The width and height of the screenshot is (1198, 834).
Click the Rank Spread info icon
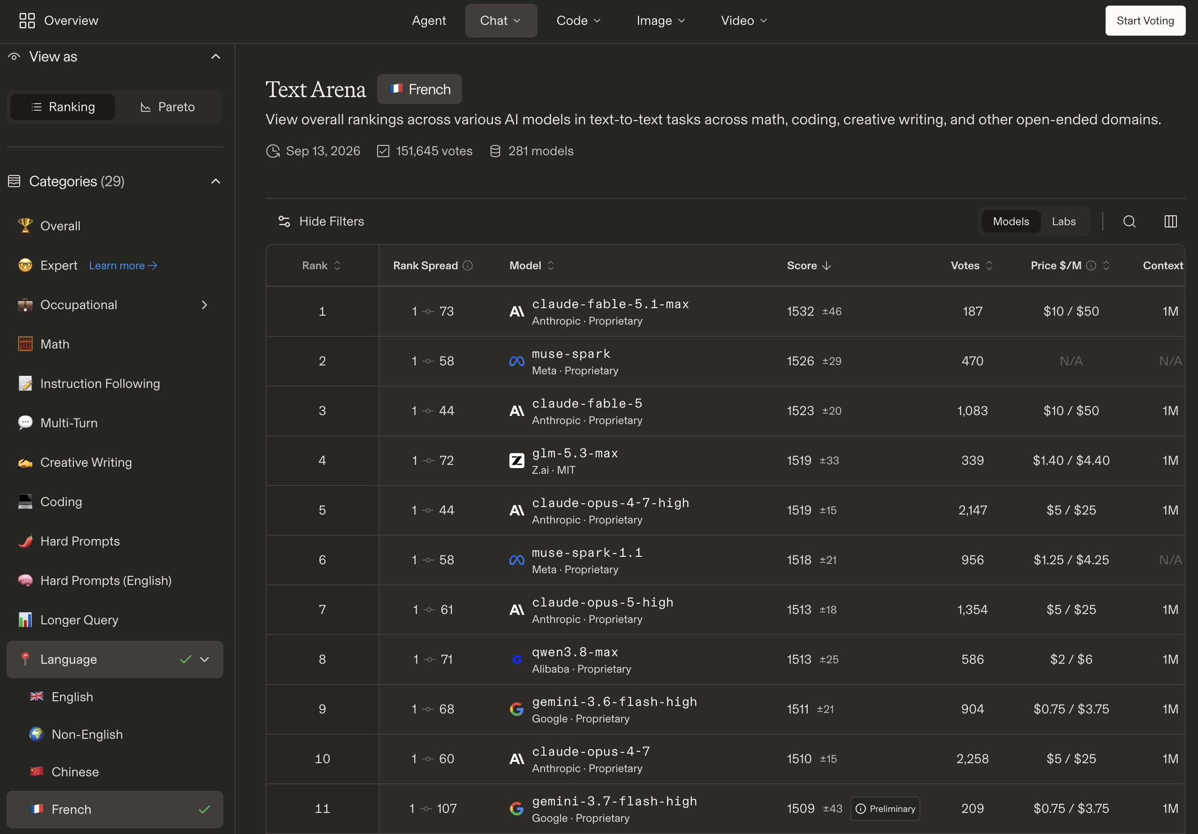point(468,265)
